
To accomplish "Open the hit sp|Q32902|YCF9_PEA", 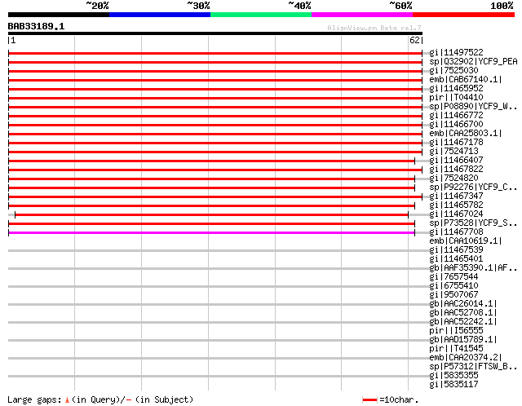I will pos(473,61).
